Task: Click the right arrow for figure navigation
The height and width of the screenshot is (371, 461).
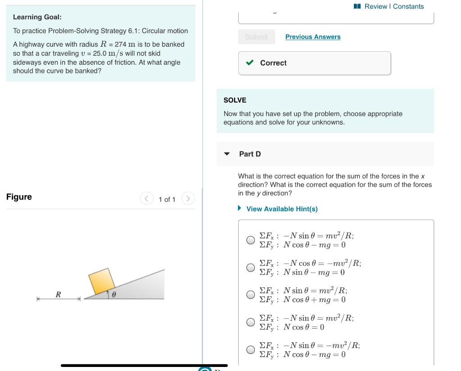Action: tap(189, 198)
